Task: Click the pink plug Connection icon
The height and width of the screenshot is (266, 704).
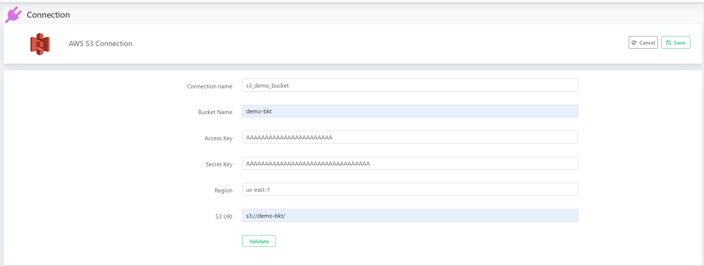Action: tap(13, 15)
